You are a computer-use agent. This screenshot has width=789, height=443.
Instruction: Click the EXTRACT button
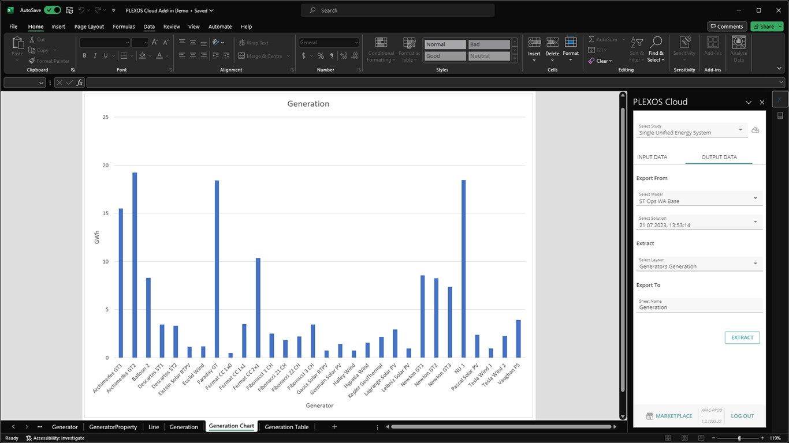tap(742, 337)
